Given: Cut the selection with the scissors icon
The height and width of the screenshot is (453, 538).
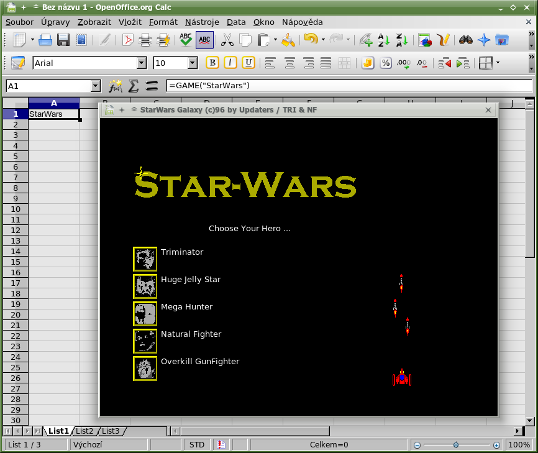Looking at the screenshot, I should [x=227, y=40].
